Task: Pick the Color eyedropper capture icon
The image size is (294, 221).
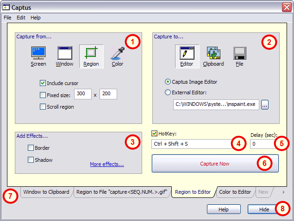Action: [117, 54]
